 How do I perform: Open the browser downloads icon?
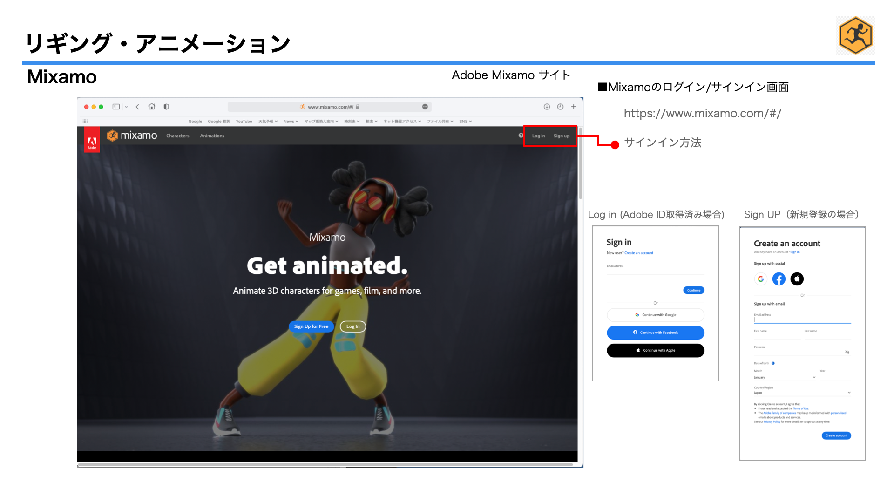coord(547,107)
